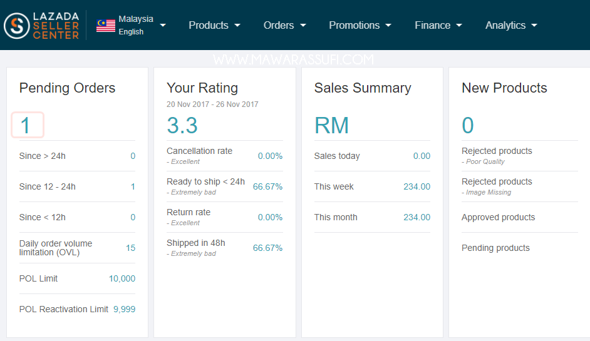Screen dimensions: 590x341
Task: Click the highlighted pending orders count 1
Action: point(27,125)
